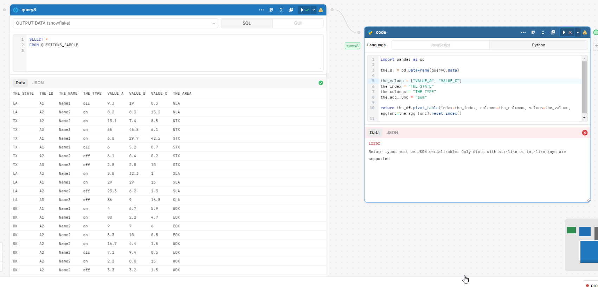This screenshot has width=598, height=287.
Task: Click the input connector dot of query8 block
Action: [5, 10]
